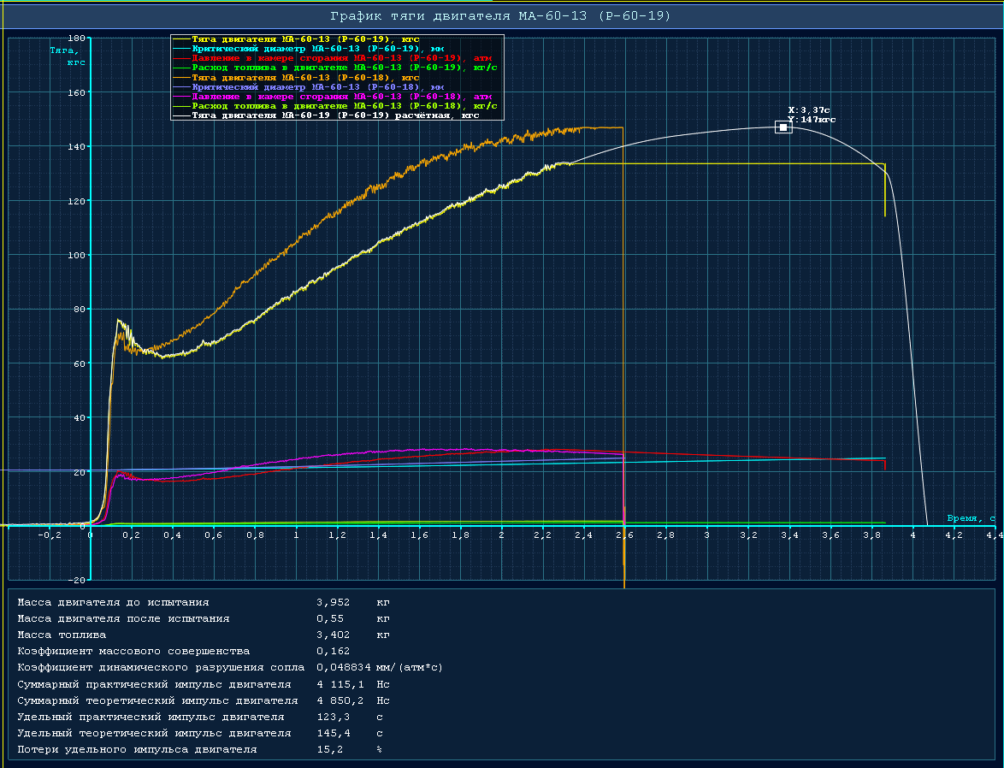Viewport: 1004px width, 768px height.
Task: Click the row label 'Удельный практический импульс двигателя'
Action: point(151,717)
